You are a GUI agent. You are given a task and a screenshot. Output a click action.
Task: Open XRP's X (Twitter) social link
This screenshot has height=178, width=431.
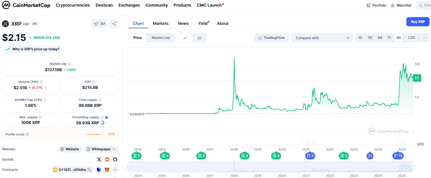(99, 159)
